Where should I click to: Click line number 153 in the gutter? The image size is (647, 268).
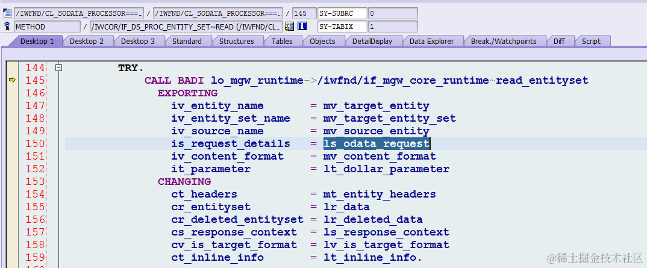(35, 181)
